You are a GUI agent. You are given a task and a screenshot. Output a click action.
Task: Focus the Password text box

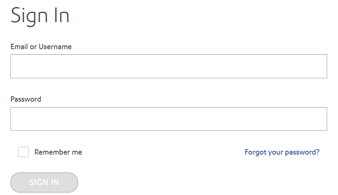(169, 119)
